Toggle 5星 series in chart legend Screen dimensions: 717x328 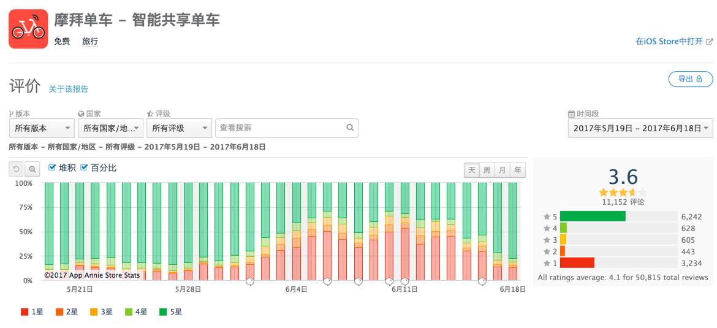171,312
